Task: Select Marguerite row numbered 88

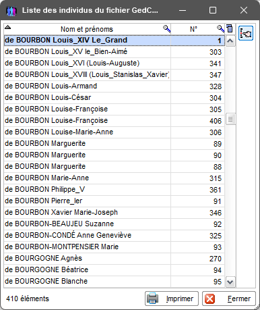Action: coord(114,167)
